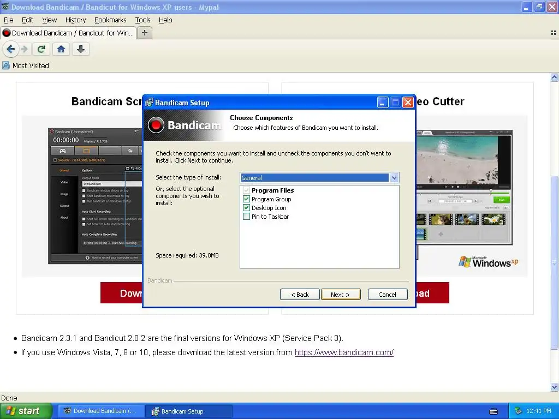Switch to Download Bandicam taskbar item
Viewport: 559px width, 419px height.
[x=101, y=411]
